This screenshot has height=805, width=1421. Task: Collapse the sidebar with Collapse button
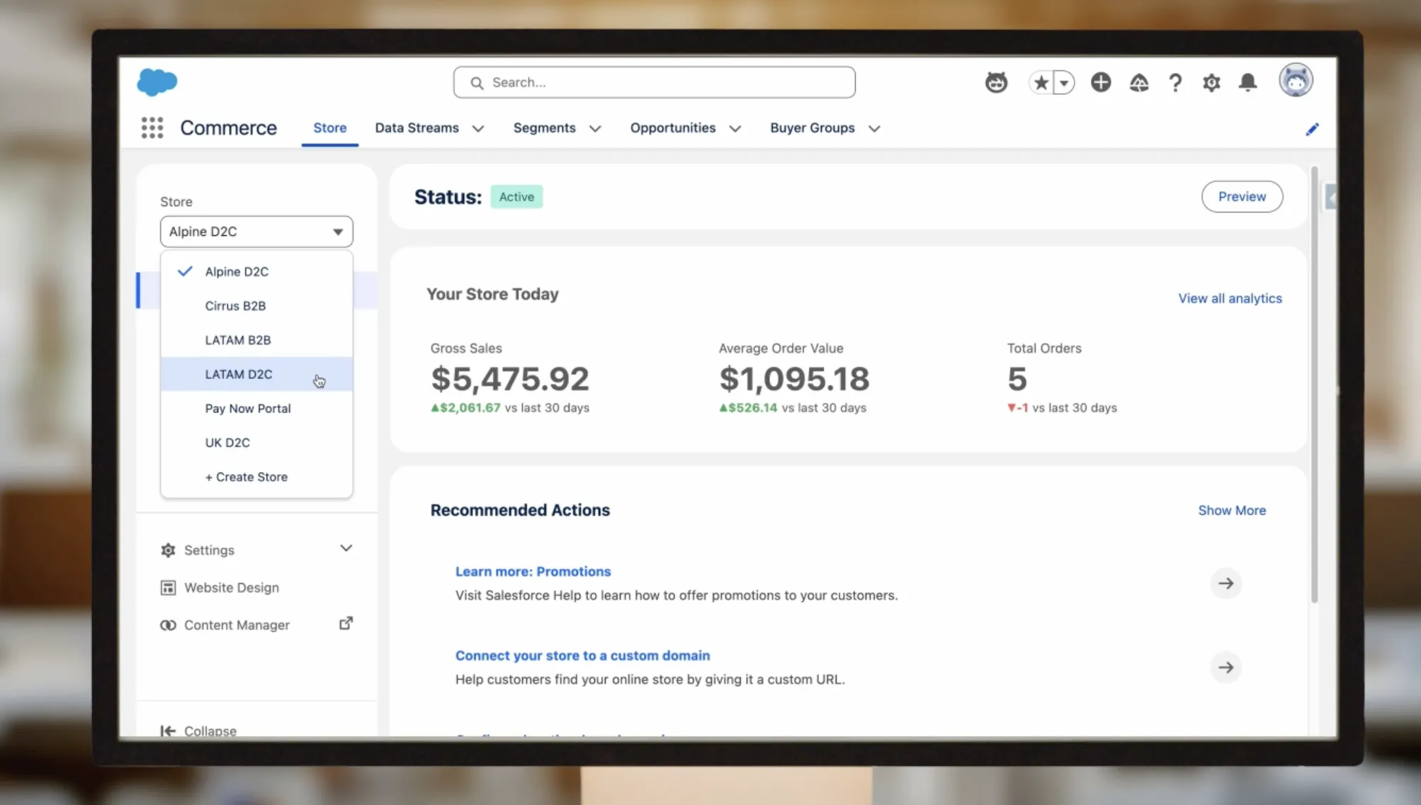199,731
